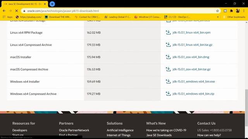
Task: Download jdk-15.0.1_linux-x64_bin.rpm link
Action: click(191, 32)
